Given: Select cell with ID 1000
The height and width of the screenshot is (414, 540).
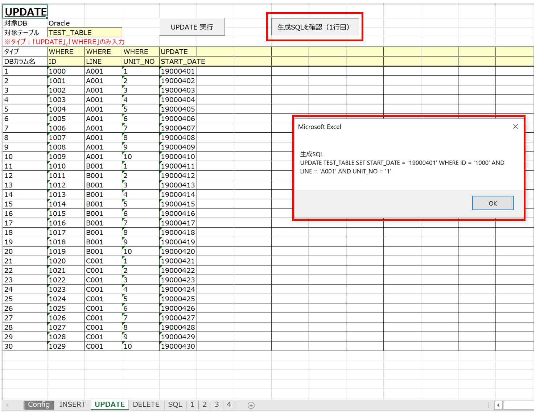Looking at the screenshot, I should [x=66, y=71].
